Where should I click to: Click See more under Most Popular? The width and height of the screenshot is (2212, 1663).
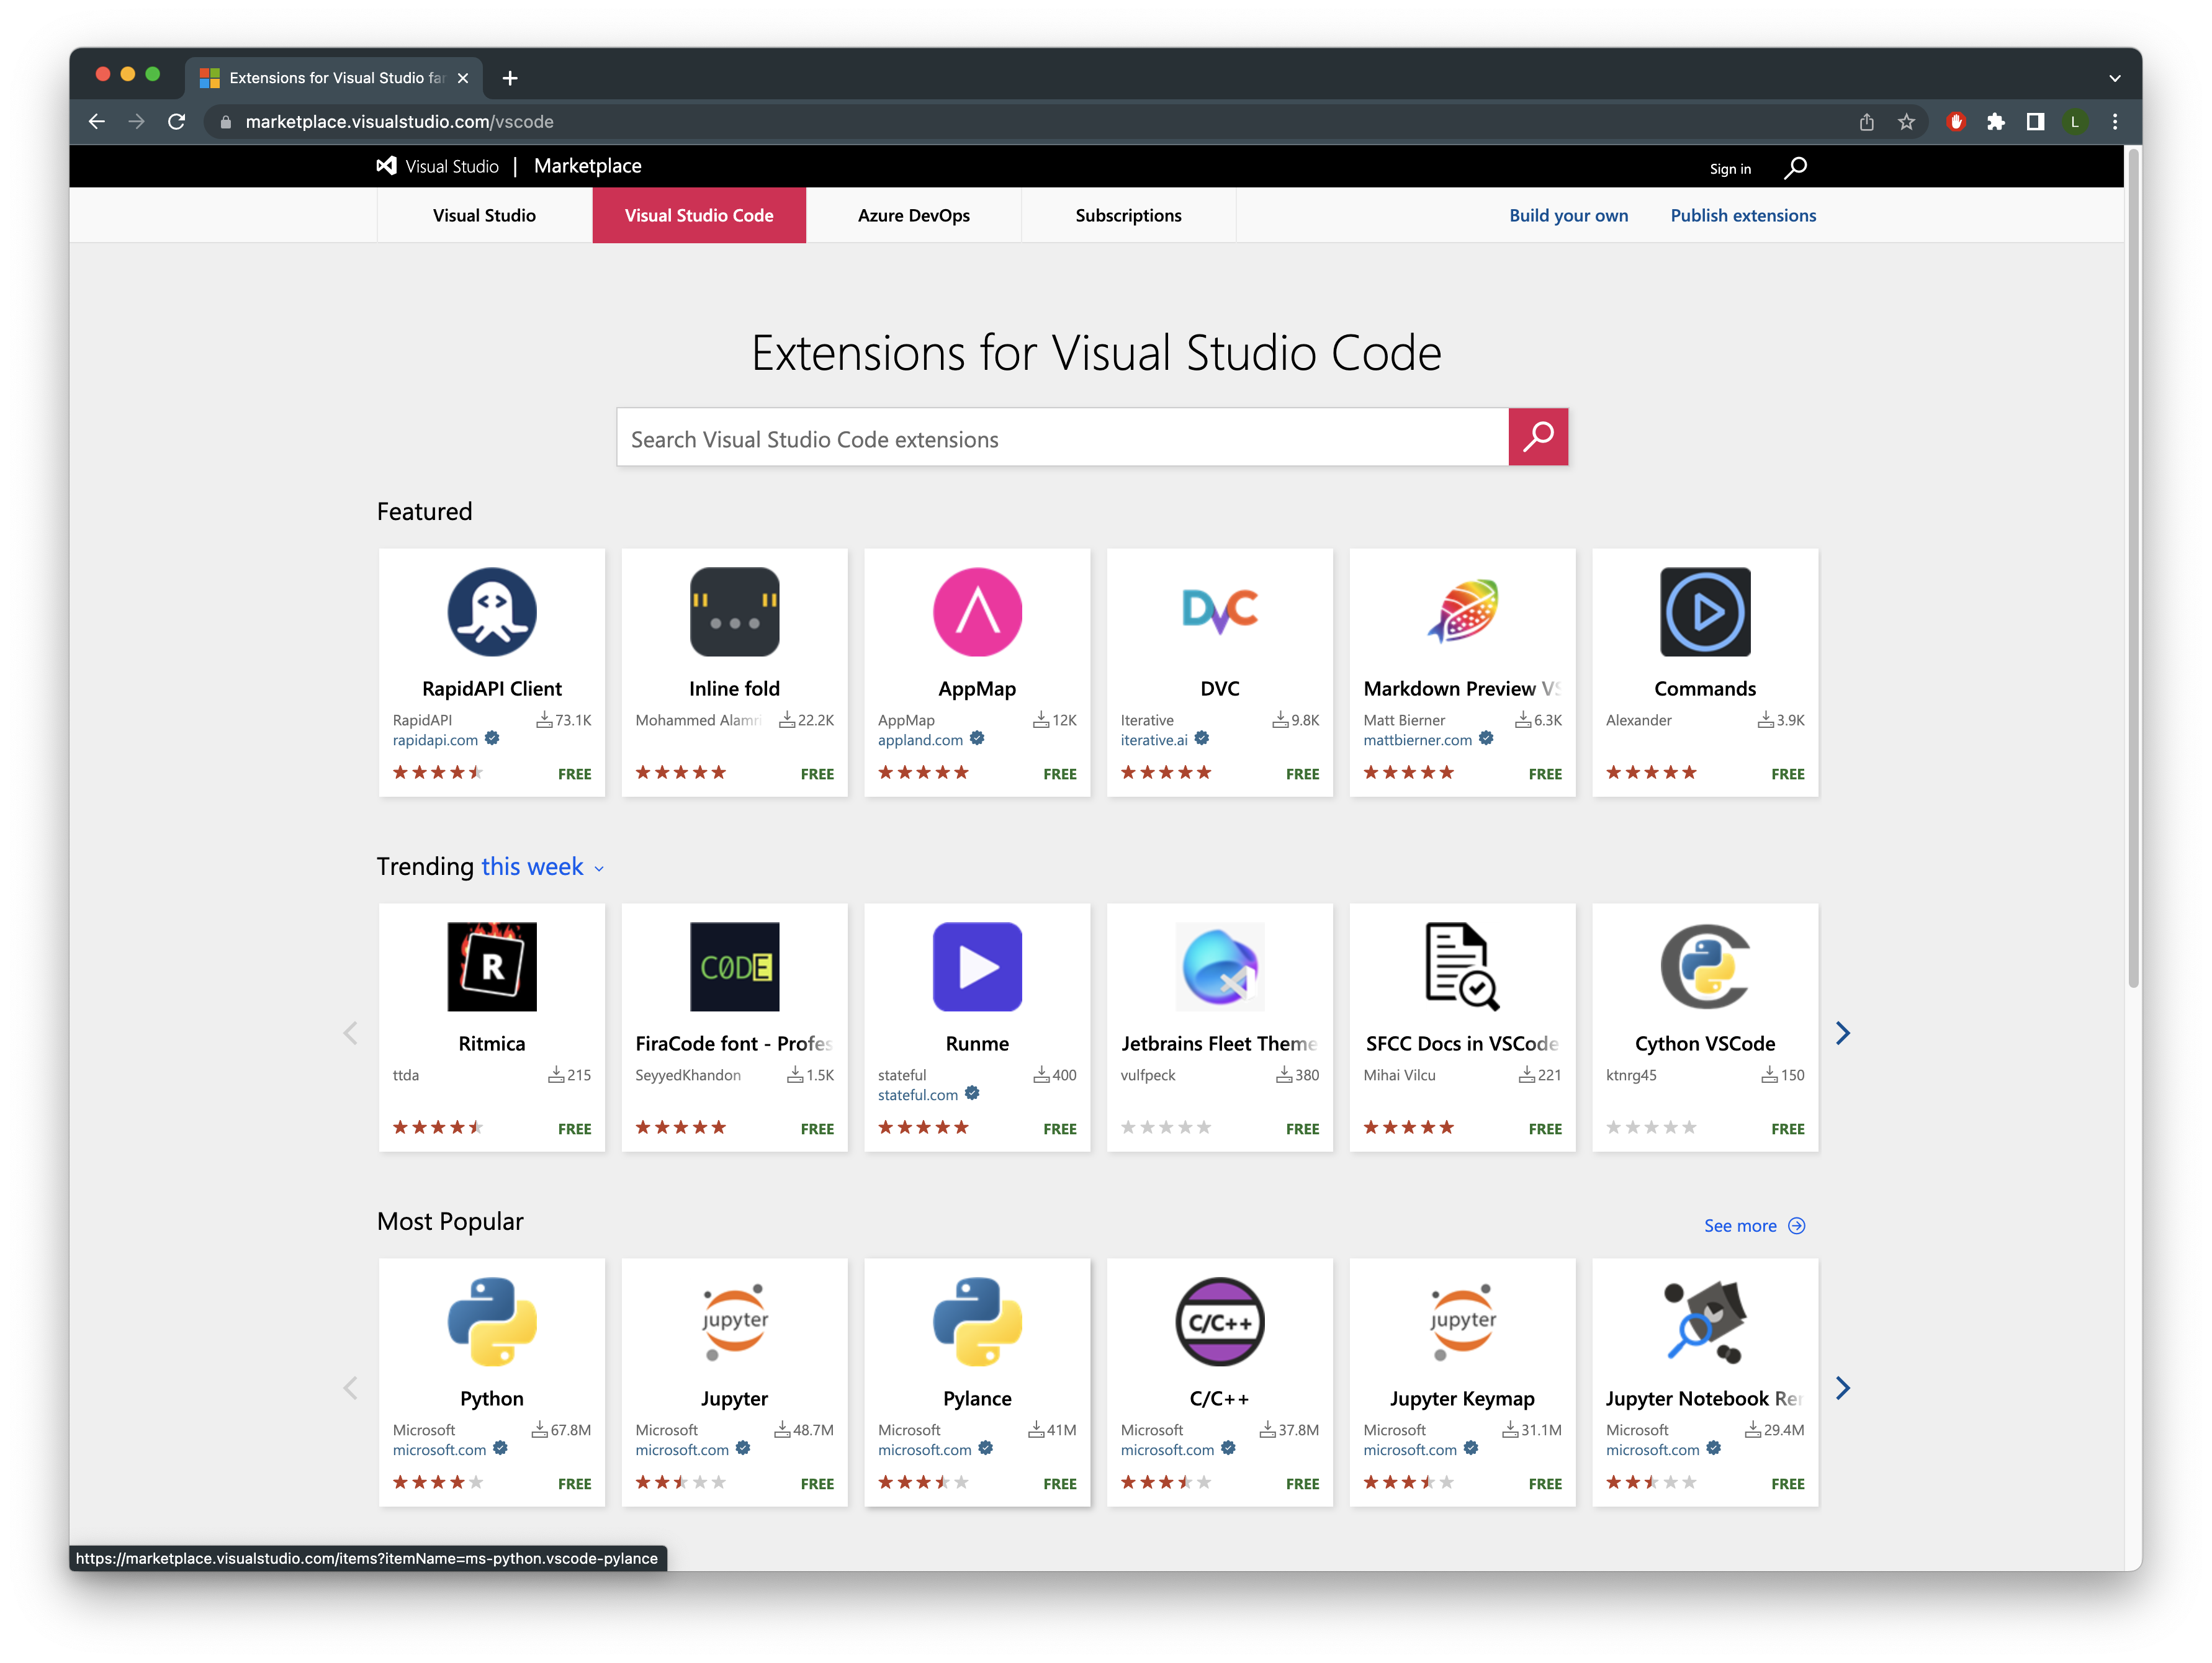point(1754,1225)
